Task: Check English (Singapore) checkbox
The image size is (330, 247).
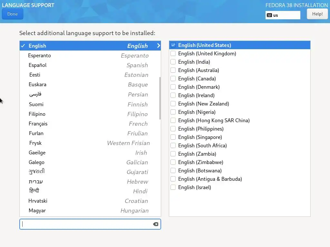Action: tap(173, 137)
